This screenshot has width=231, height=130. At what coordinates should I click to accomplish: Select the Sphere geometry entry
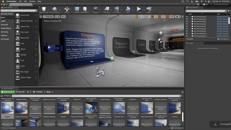[x=26, y=49]
